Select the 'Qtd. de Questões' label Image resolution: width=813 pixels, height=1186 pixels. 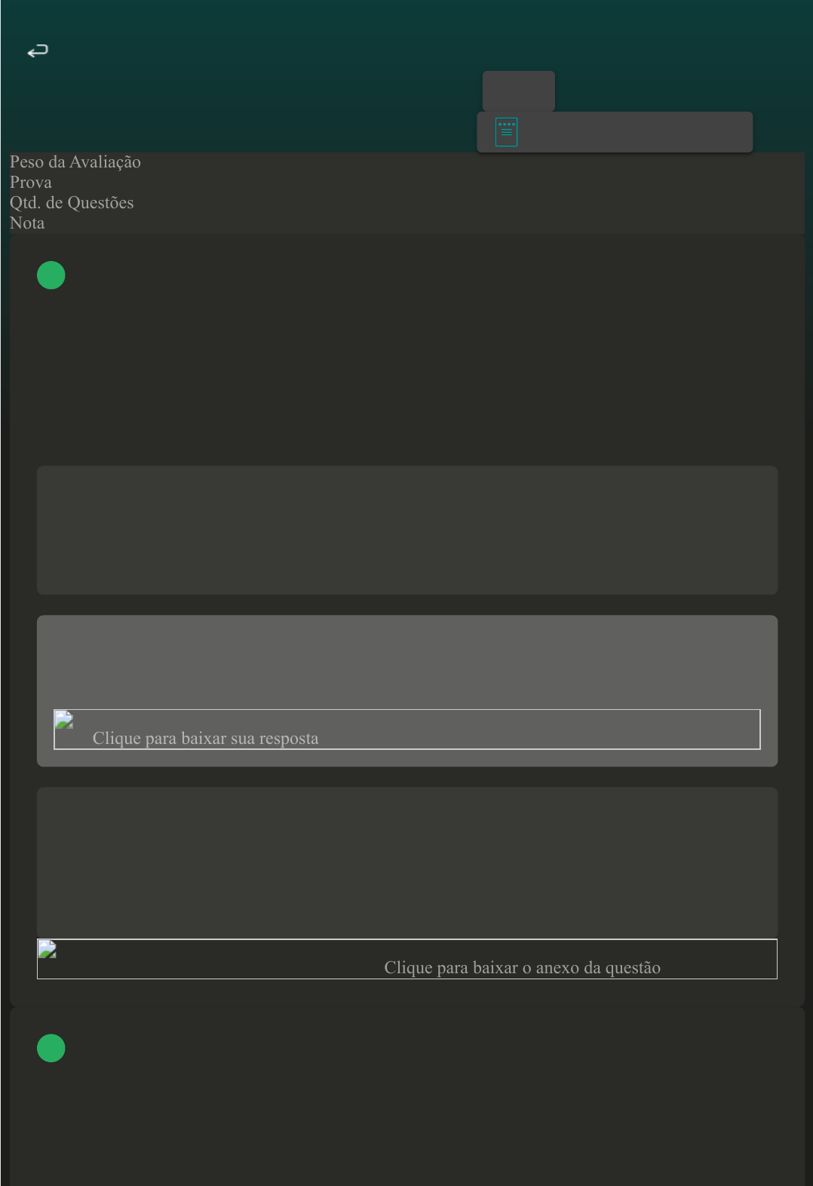click(72, 203)
